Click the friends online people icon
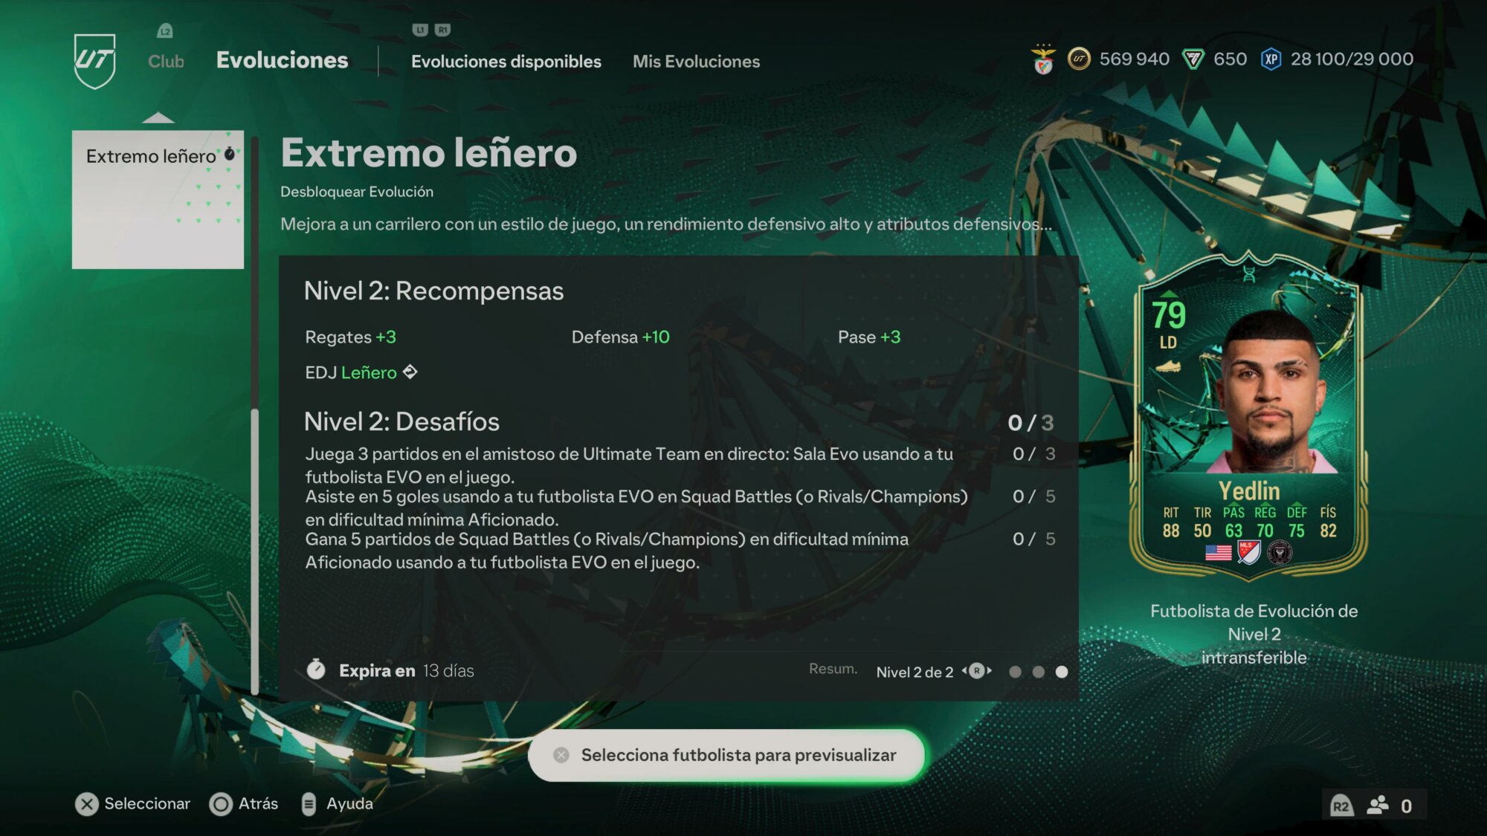Image resolution: width=1487 pixels, height=836 pixels. point(1378,806)
